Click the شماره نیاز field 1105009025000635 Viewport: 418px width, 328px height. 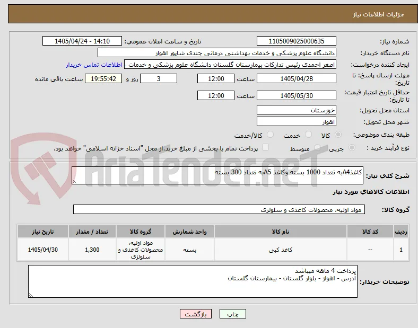296,41
